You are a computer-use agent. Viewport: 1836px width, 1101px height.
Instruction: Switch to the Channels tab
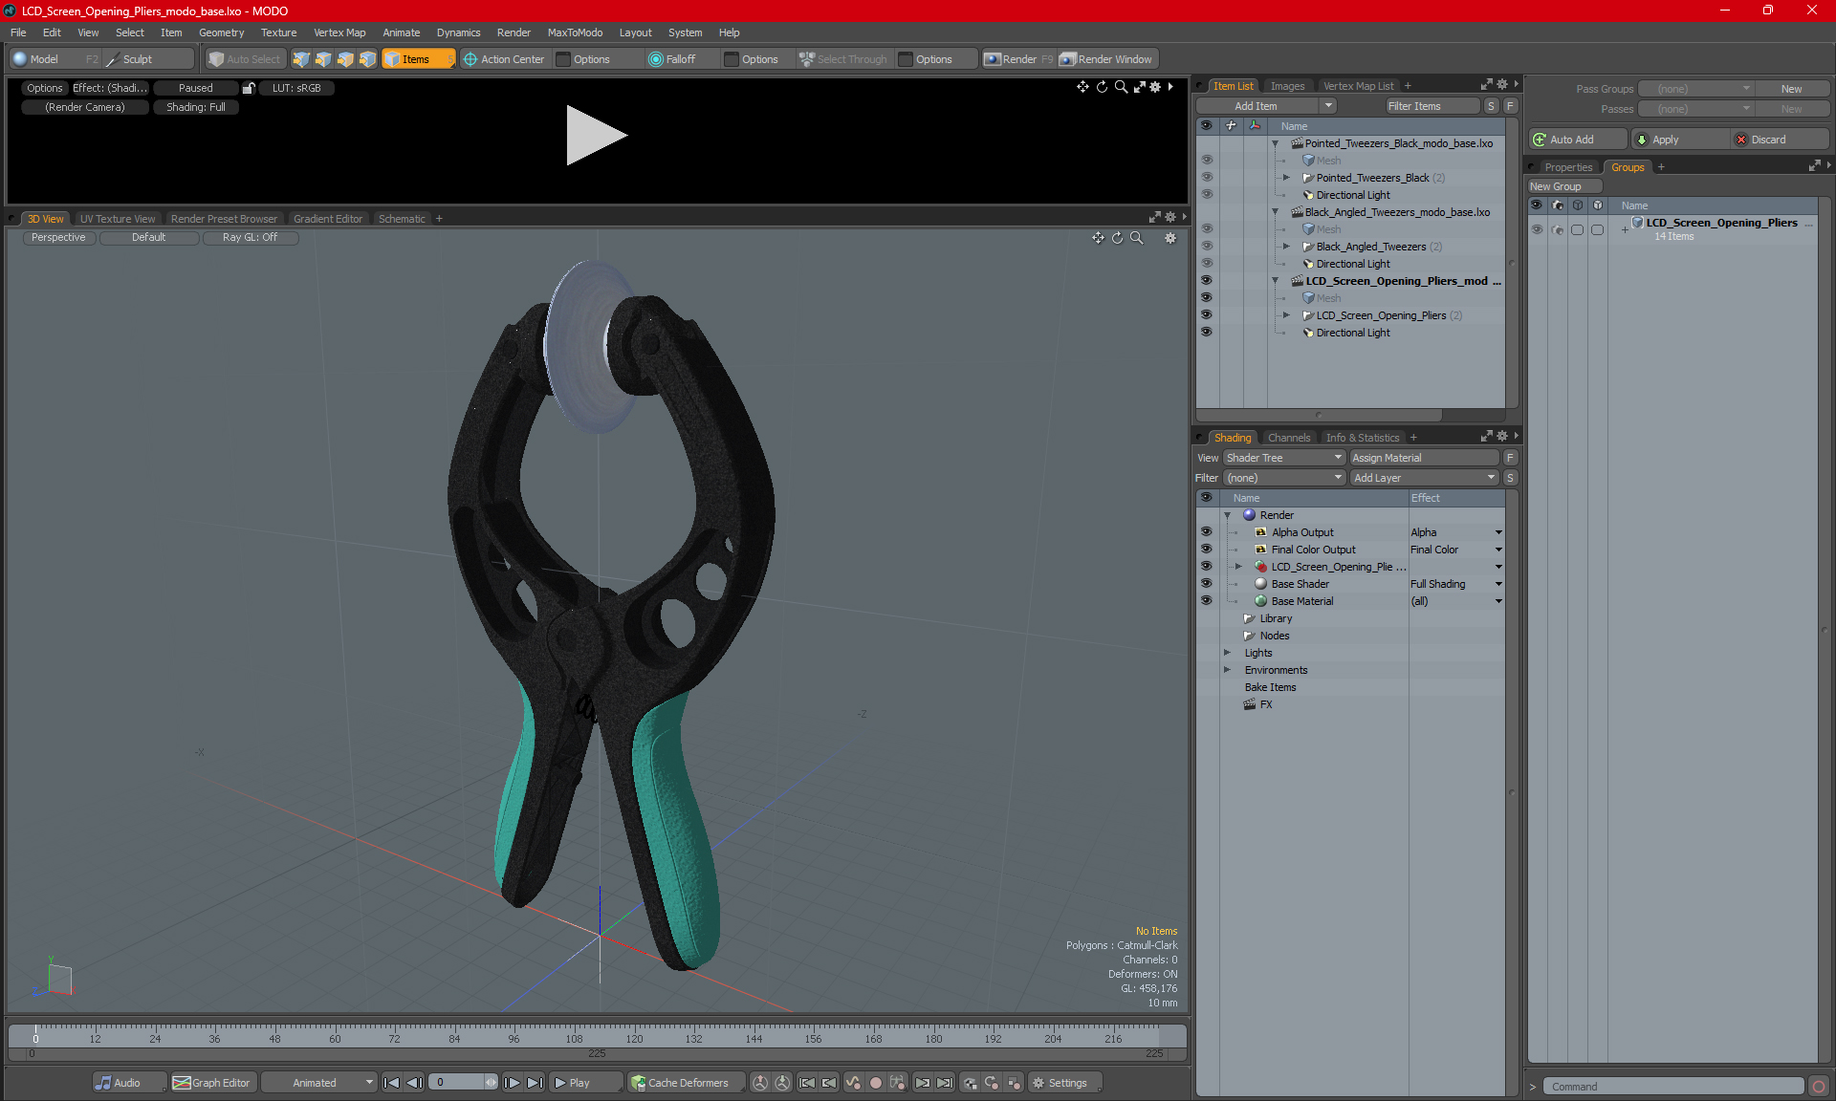coord(1288,438)
